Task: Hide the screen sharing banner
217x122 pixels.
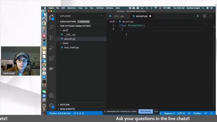Action: click(156, 111)
